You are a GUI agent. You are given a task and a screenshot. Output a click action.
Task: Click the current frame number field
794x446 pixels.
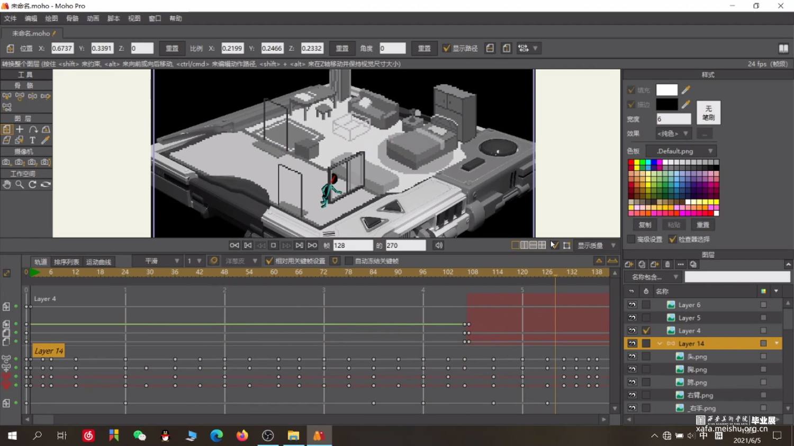pyautogui.click(x=352, y=246)
